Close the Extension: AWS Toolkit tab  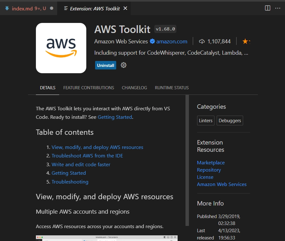pos(125,8)
